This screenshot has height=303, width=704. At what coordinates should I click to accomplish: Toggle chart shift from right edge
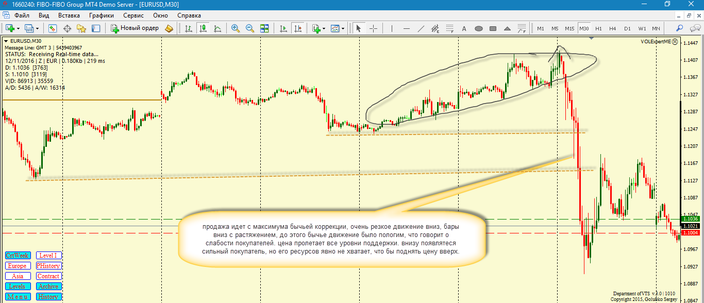(x=297, y=28)
